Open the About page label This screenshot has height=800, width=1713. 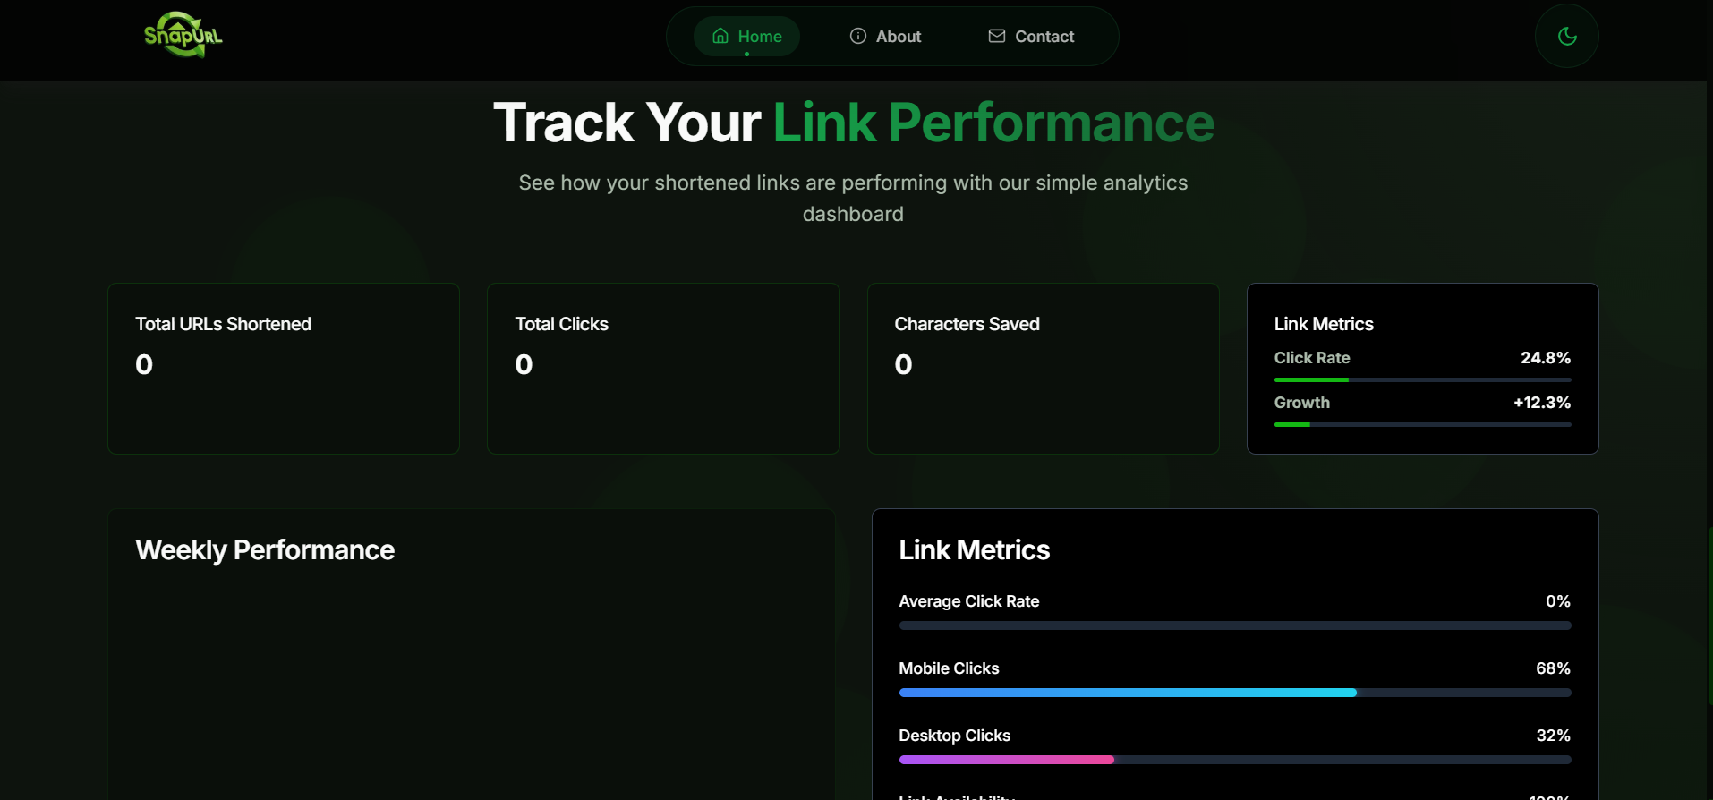click(x=899, y=37)
